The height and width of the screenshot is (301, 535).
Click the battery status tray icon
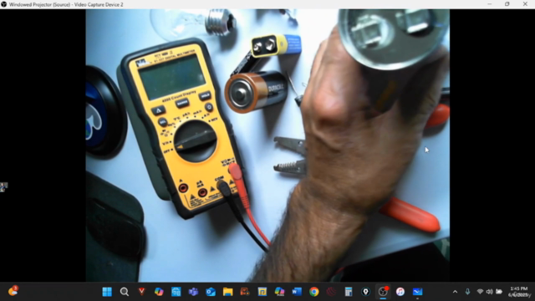499,292
